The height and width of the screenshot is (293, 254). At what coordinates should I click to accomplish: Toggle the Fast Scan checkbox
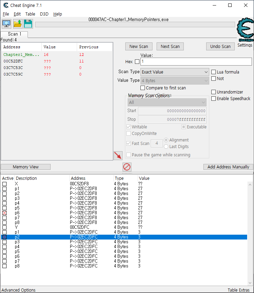128,143
